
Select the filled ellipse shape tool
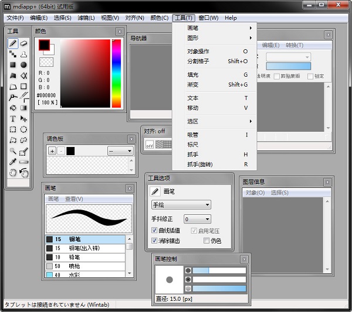[23, 65]
